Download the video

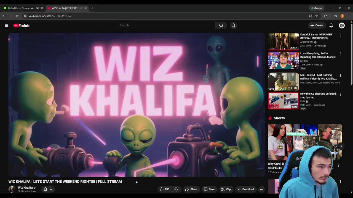[x=245, y=189]
